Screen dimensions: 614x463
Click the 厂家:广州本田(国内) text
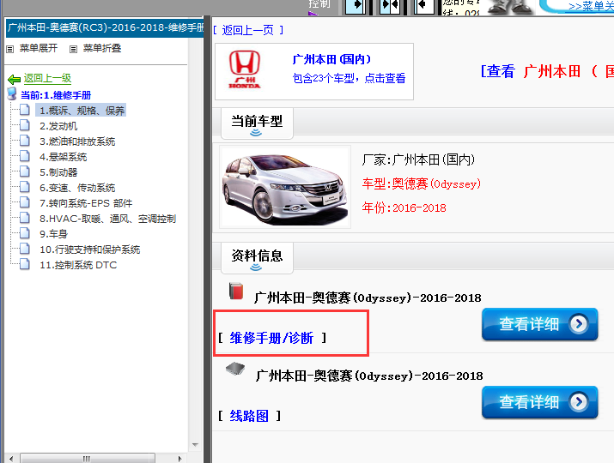click(x=418, y=159)
